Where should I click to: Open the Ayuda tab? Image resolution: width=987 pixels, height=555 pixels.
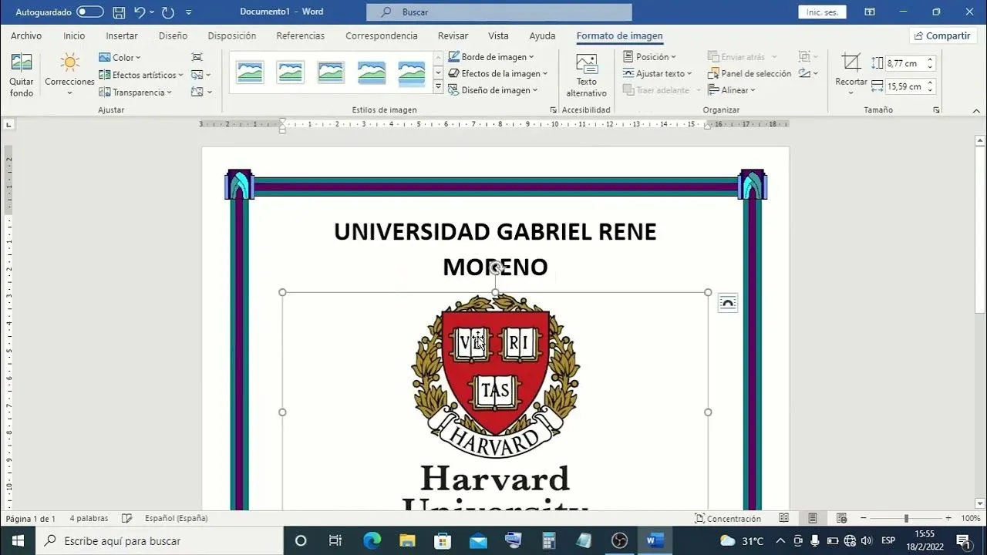[542, 36]
